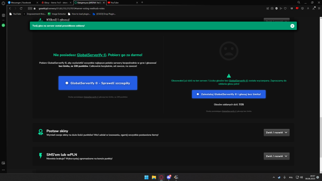Close the Messenger | Facebook tab
This screenshot has width=322, height=181.
coord(37,3)
